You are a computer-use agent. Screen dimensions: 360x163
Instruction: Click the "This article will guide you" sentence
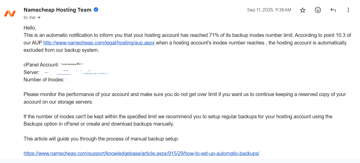tap(101, 139)
